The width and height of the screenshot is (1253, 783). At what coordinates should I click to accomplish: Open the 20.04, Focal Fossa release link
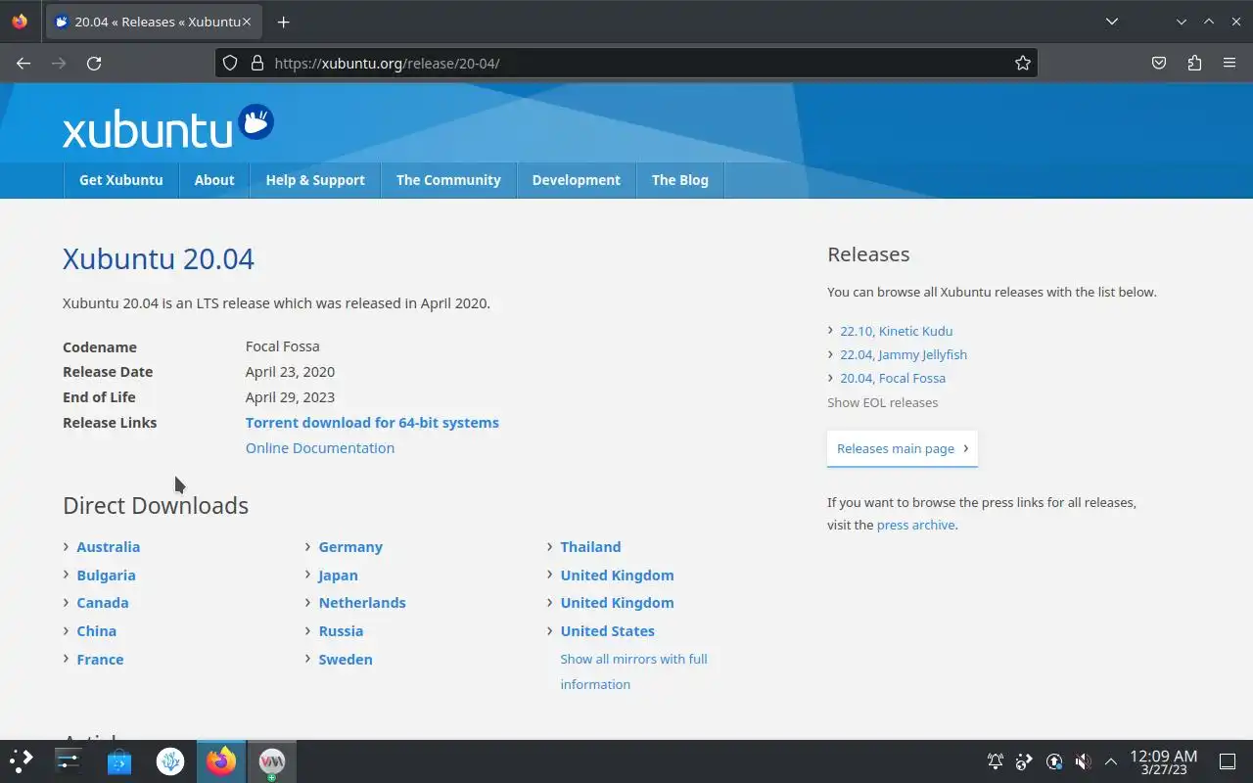[893, 378]
